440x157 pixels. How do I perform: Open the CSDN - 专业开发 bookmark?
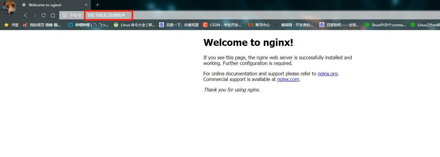tap(222, 25)
